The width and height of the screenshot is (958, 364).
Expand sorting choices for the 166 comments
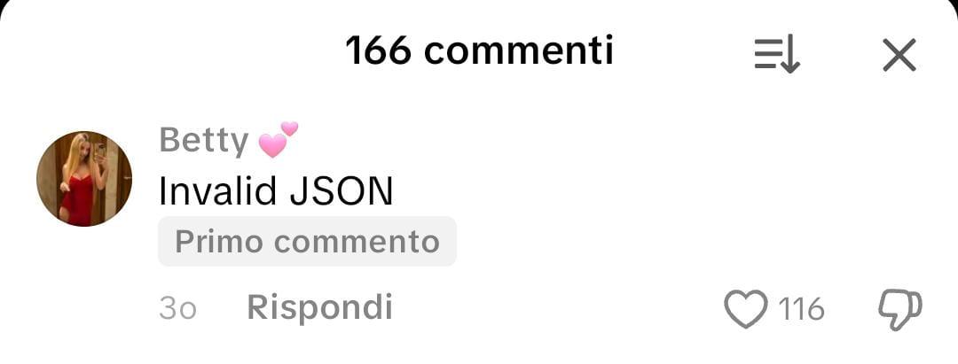(x=777, y=55)
